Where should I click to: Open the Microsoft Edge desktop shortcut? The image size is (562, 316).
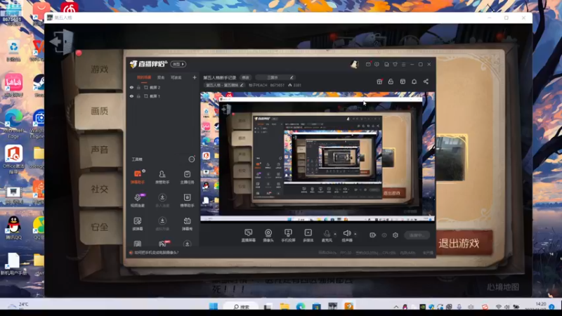(13, 124)
